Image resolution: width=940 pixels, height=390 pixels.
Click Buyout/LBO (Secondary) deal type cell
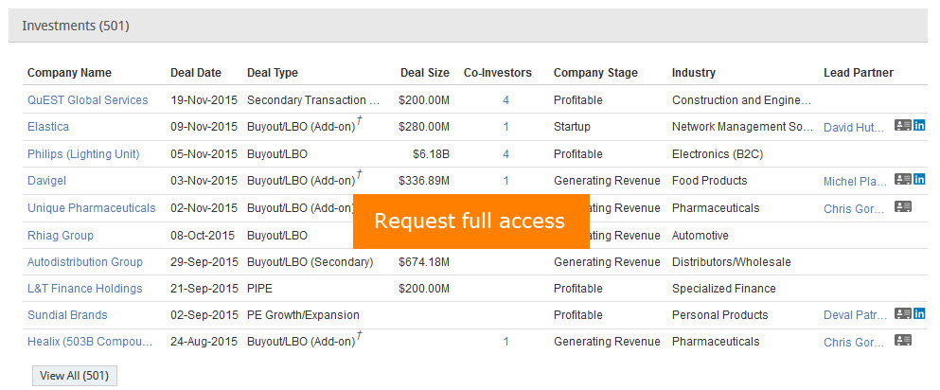pyautogui.click(x=310, y=262)
